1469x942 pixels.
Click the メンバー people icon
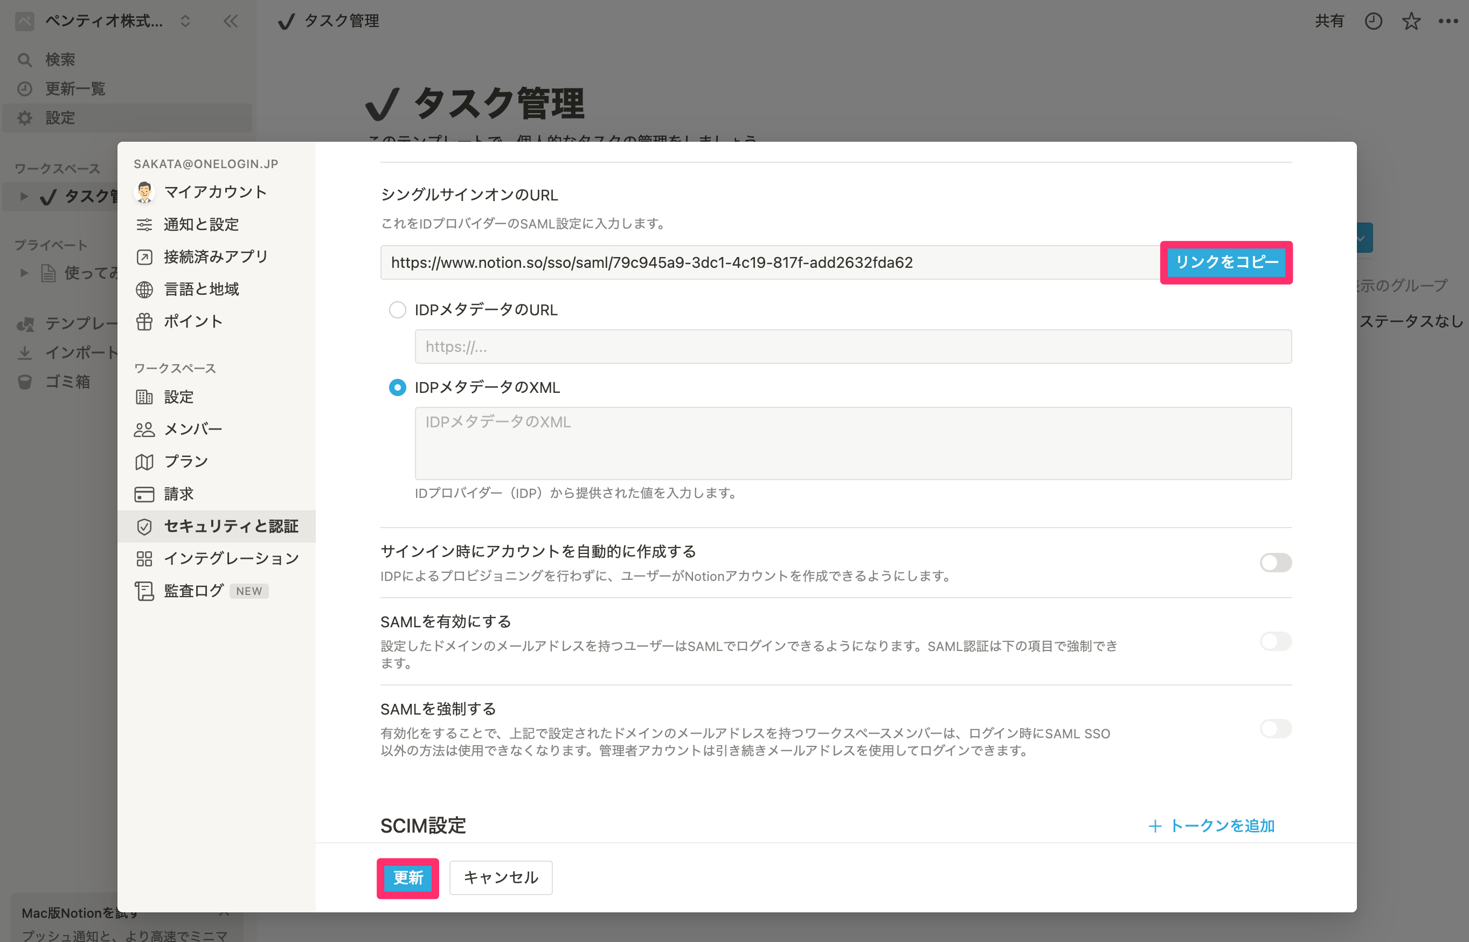pos(144,430)
